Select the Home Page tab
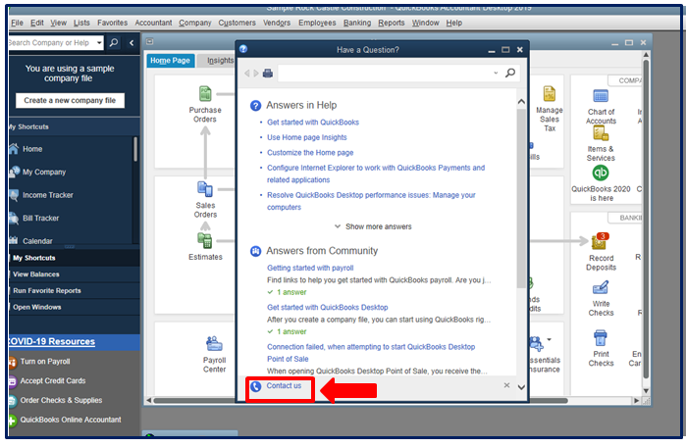This screenshot has height=447, width=686. pos(170,61)
